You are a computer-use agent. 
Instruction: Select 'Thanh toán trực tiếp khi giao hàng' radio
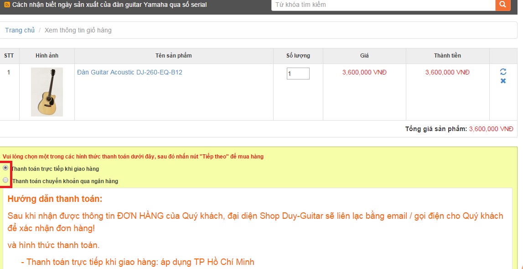click(5, 168)
